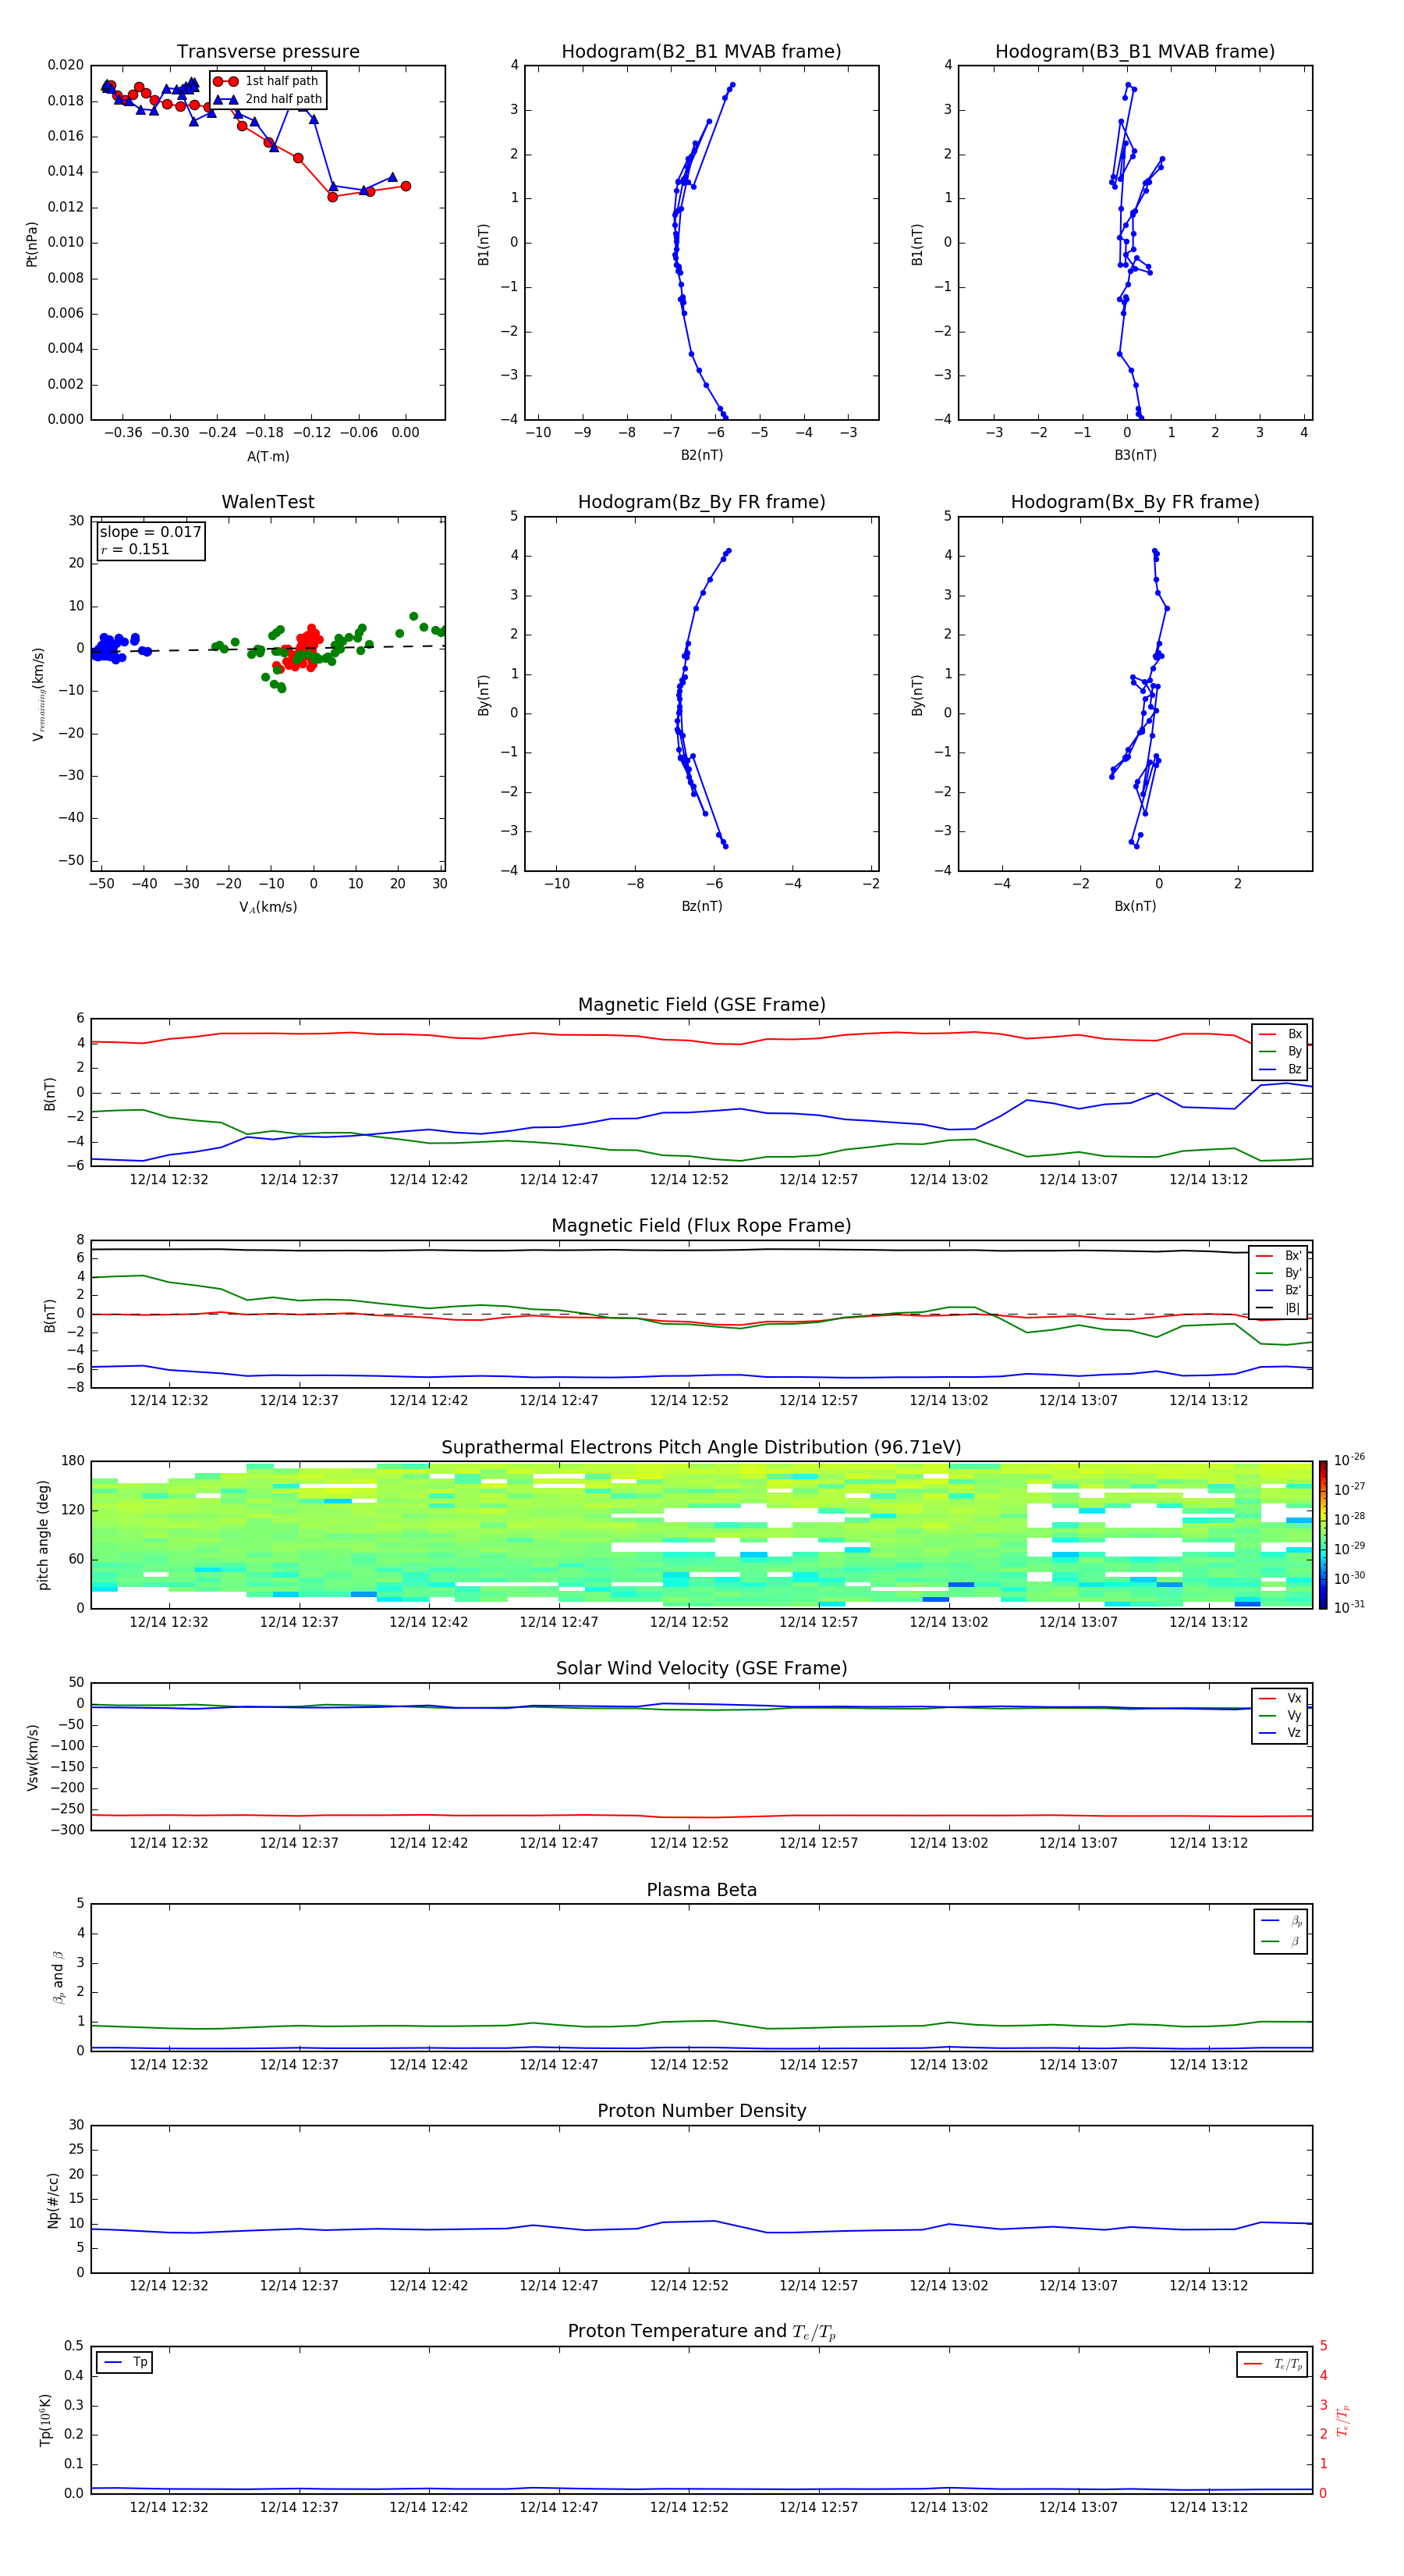Click the "βp and β" y-axis label

coord(58,1977)
